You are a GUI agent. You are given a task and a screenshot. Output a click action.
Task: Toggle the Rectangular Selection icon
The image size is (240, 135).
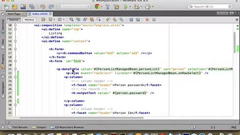click(99, 19)
